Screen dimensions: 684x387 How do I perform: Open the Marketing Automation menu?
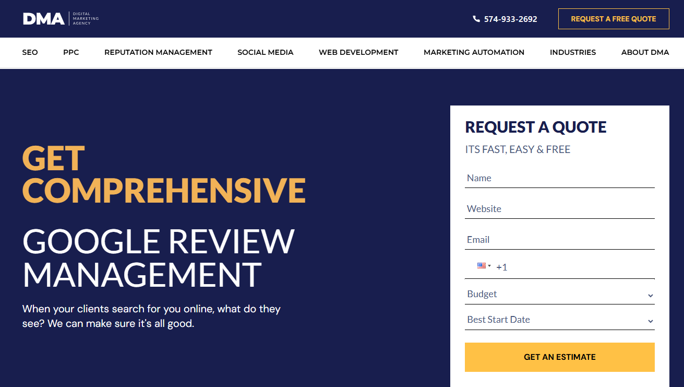(x=474, y=52)
